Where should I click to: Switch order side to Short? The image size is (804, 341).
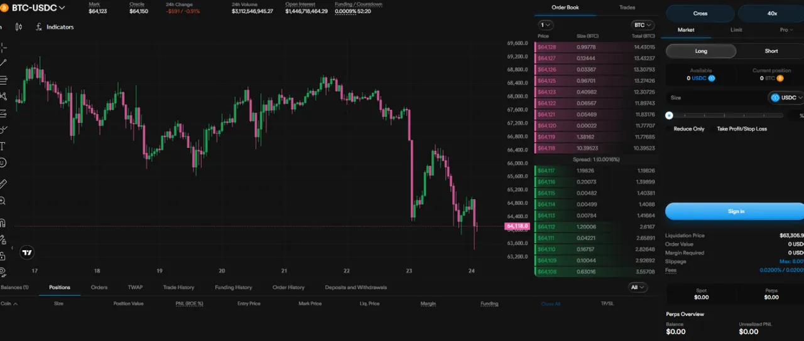(771, 51)
